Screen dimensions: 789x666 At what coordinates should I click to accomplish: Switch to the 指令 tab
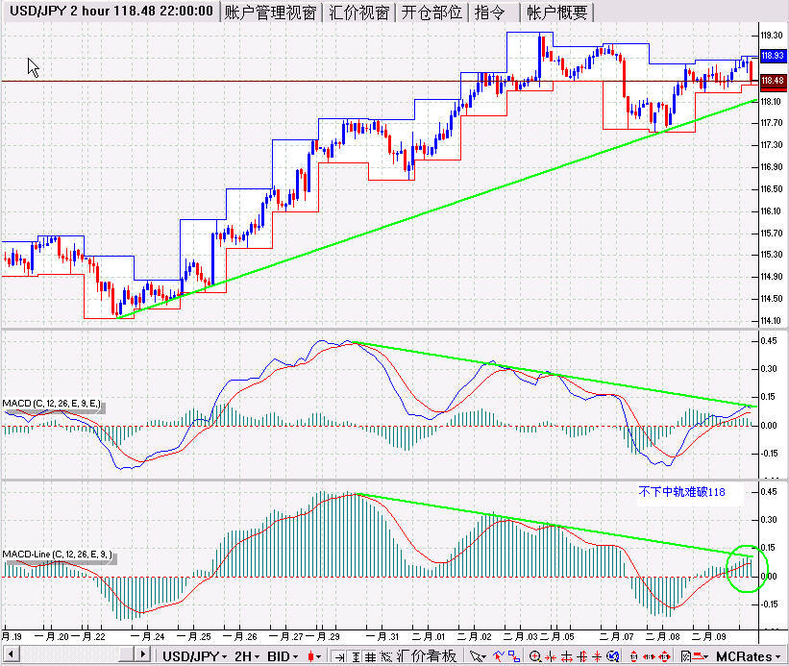tap(490, 12)
